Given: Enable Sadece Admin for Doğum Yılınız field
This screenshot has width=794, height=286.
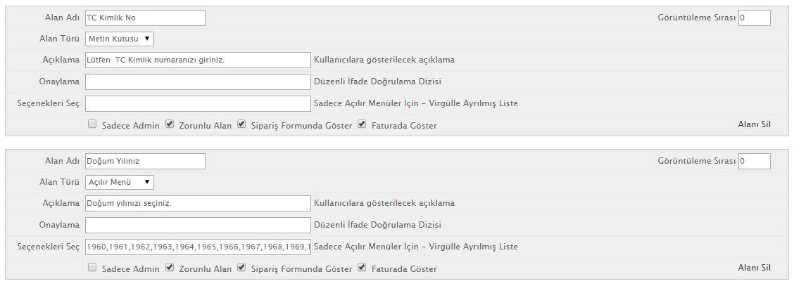Looking at the screenshot, I should pos(92,267).
